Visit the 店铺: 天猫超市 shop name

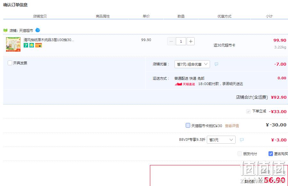[21, 31]
